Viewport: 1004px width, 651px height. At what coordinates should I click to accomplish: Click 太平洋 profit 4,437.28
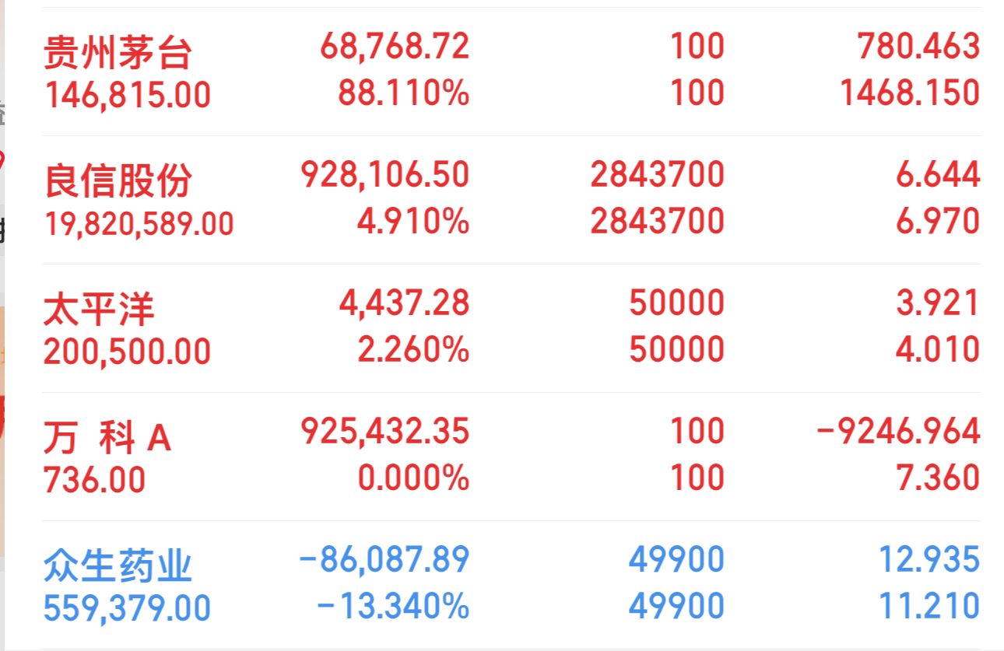(404, 303)
